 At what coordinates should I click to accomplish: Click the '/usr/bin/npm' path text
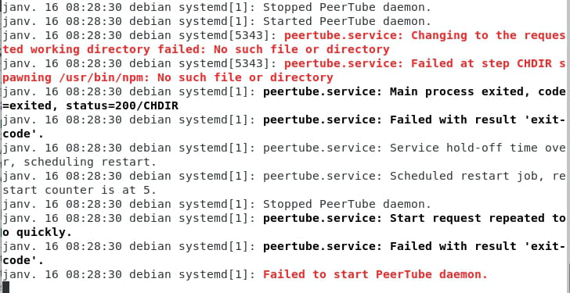coord(100,77)
